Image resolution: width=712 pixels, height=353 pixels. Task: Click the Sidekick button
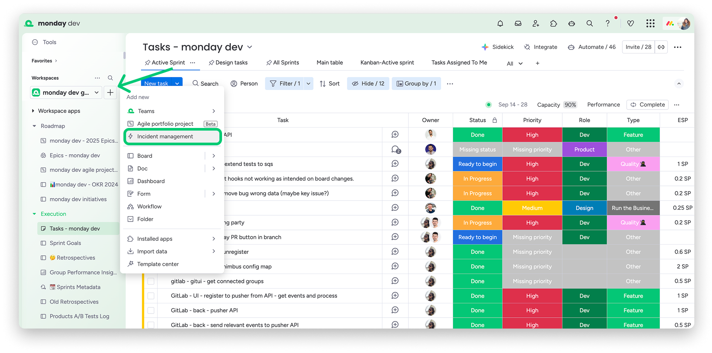pos(497,47)
